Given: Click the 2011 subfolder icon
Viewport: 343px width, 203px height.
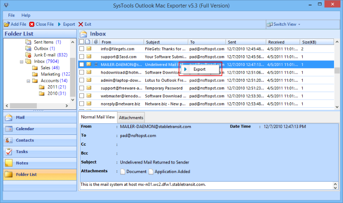Looking at the screenshot, I should [x=42, y=87].
